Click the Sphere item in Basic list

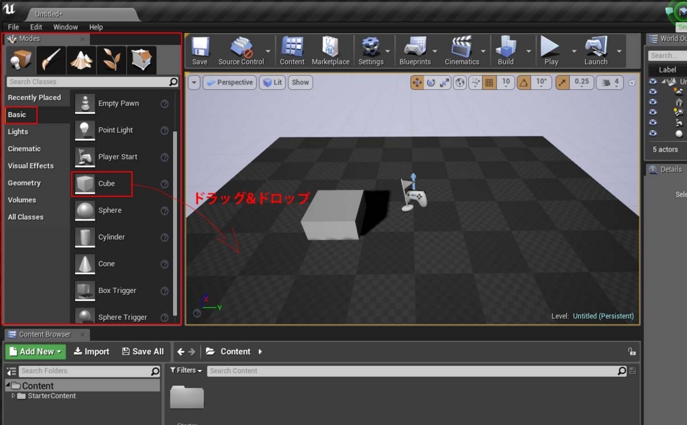click(120, 210)
